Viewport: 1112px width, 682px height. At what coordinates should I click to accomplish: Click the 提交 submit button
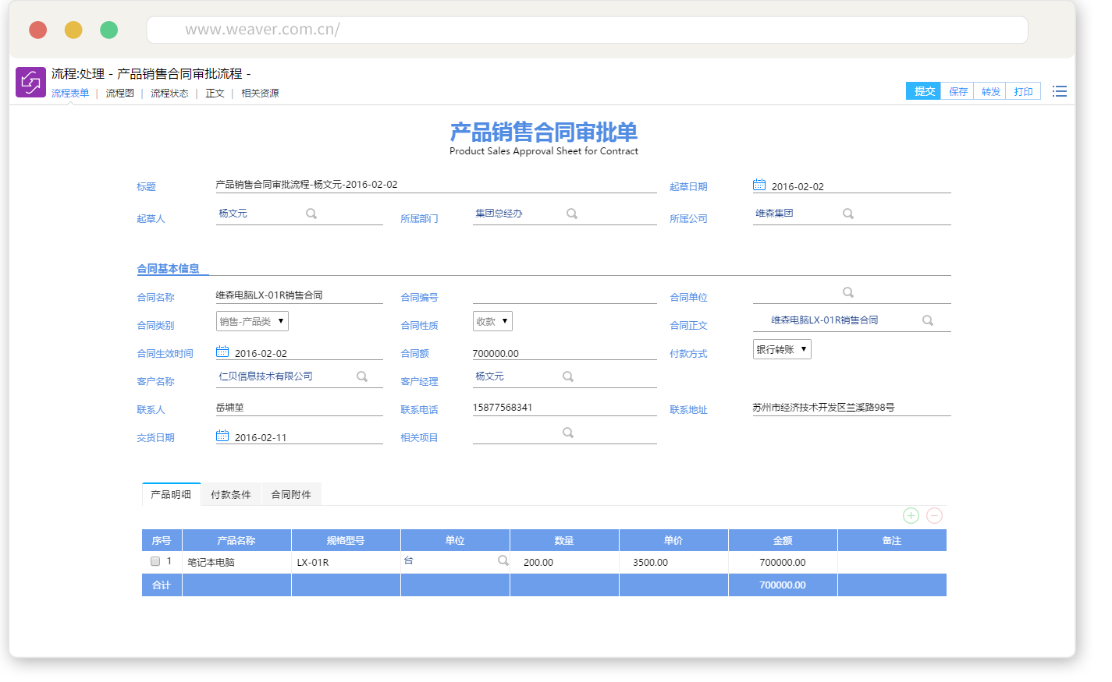click(x=924, y=92)
